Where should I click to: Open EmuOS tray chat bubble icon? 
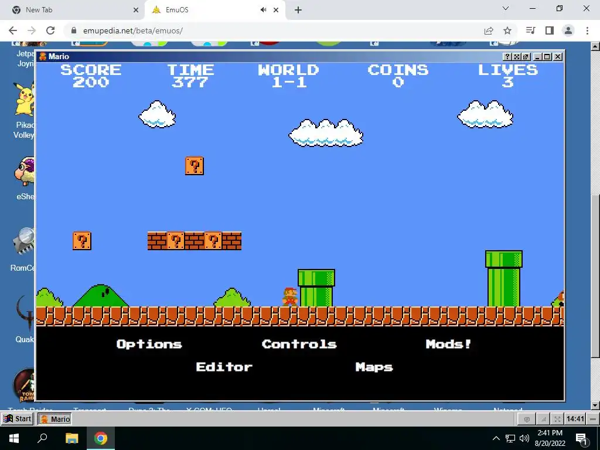[x=527, y=420]
